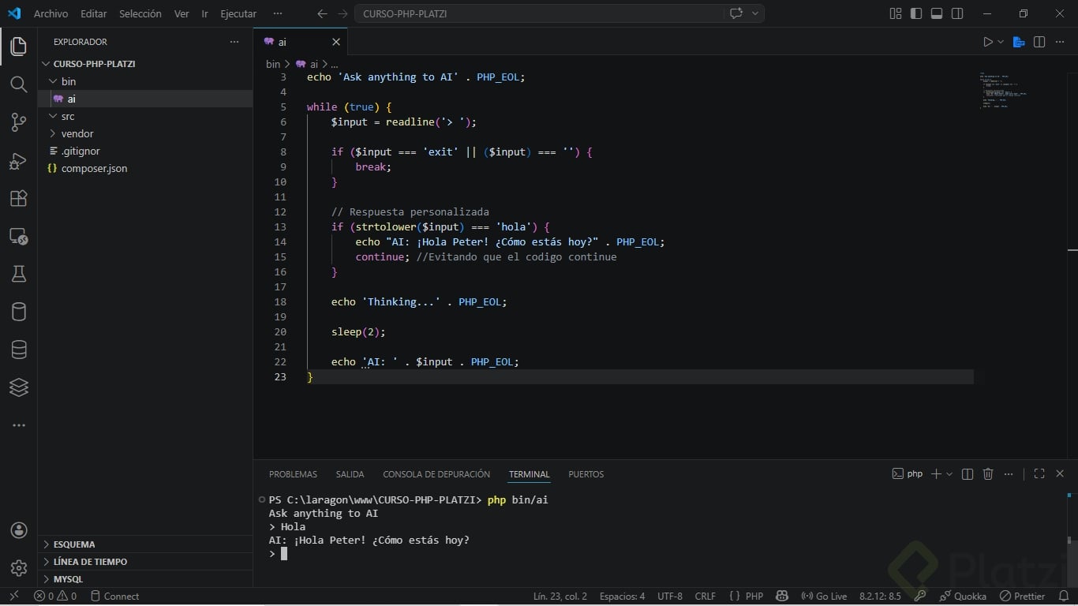Screen dimensions: 1078x606
Task: Toggle the bottom panel layout button
Action: 937,13
